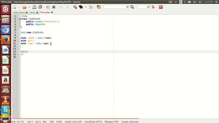Open the color chooser dialog icon

pos(99,7)
